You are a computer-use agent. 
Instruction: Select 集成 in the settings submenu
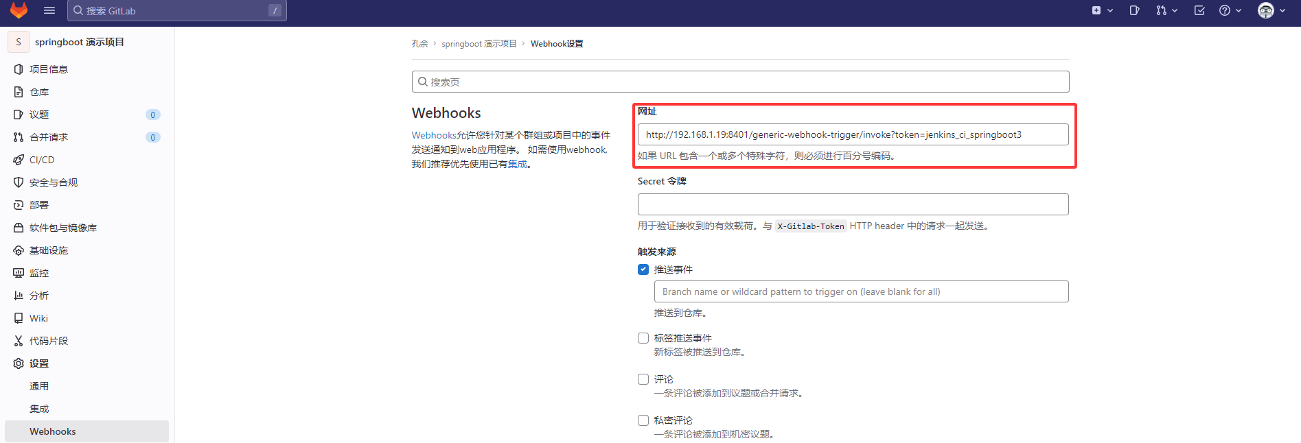[39, 409]
